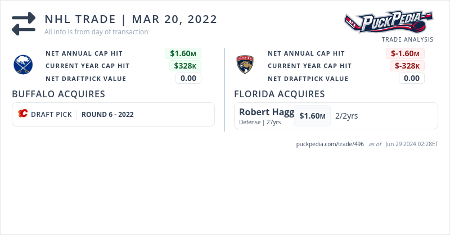Select the Round 6 - 2022 draft pick
This screenshot has height=235, width=450.
click(x=107, y=114)
